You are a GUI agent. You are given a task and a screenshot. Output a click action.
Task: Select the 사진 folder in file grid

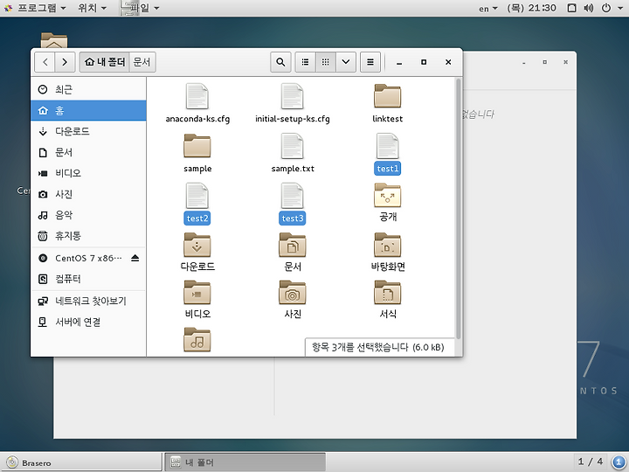coord(293,293)
